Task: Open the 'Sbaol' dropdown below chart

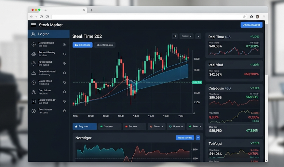Action: (156, 126)
